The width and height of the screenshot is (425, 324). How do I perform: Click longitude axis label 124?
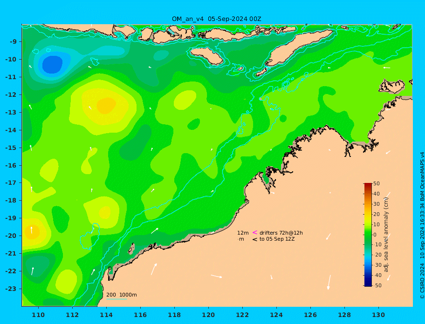tap(276, 315)
